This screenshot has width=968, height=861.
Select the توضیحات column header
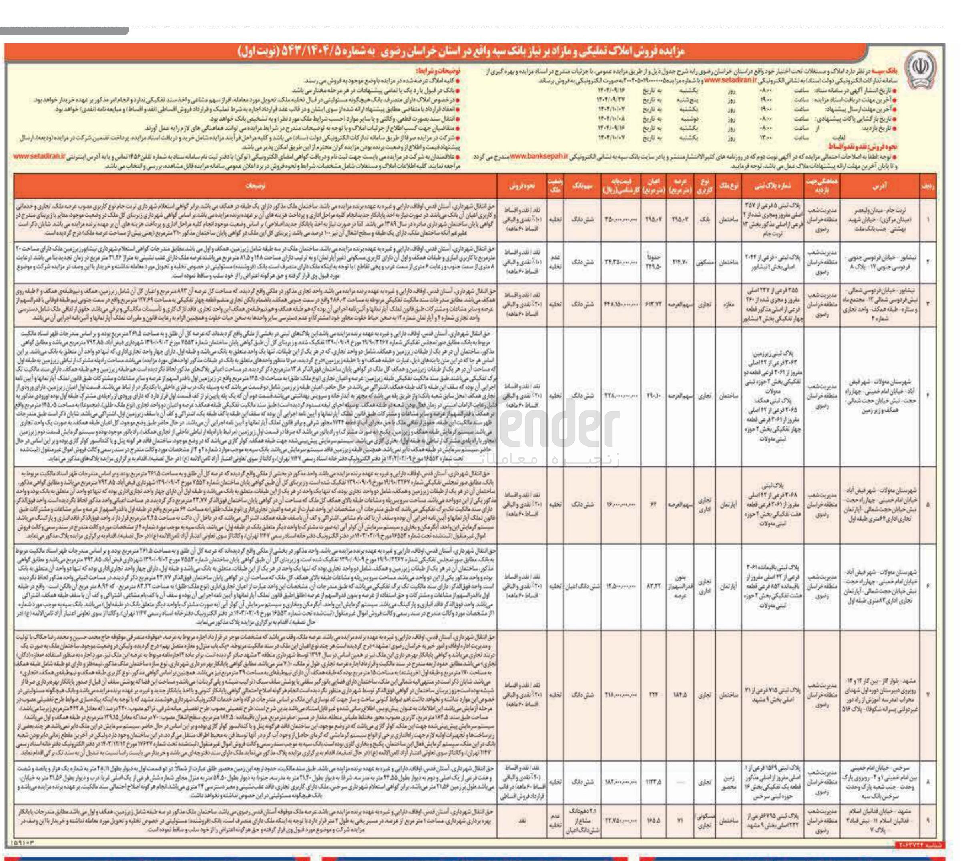tap(255, 186)
